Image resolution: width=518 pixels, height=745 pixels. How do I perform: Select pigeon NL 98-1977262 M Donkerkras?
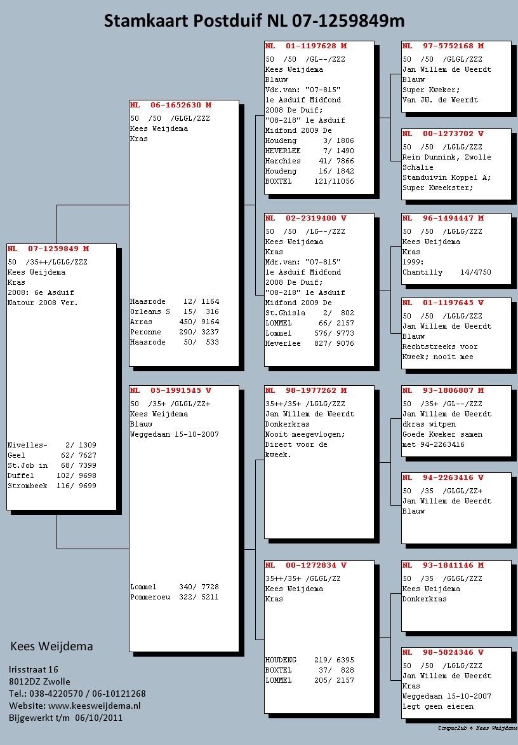[307, 390]
